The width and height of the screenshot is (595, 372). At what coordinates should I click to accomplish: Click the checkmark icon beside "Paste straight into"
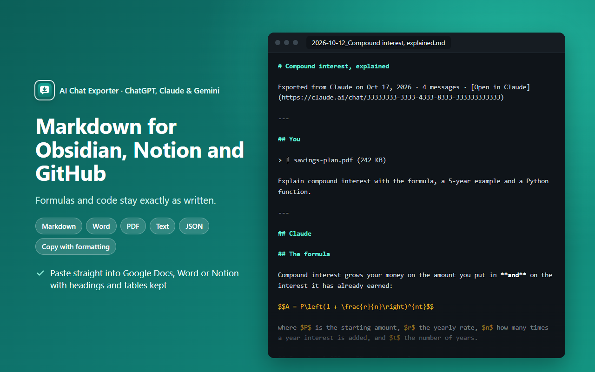tap(40, 273)
